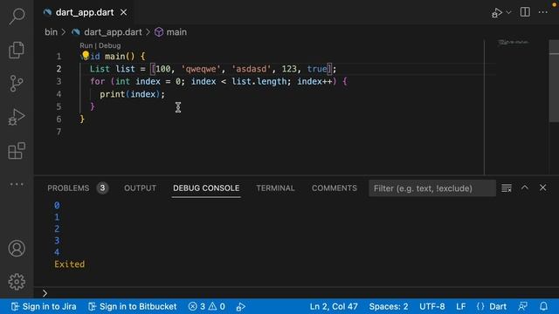Click Sign in to Jira status item
Image resolution: width=559 pixels, height=314 pixels.
pos(44,306)
